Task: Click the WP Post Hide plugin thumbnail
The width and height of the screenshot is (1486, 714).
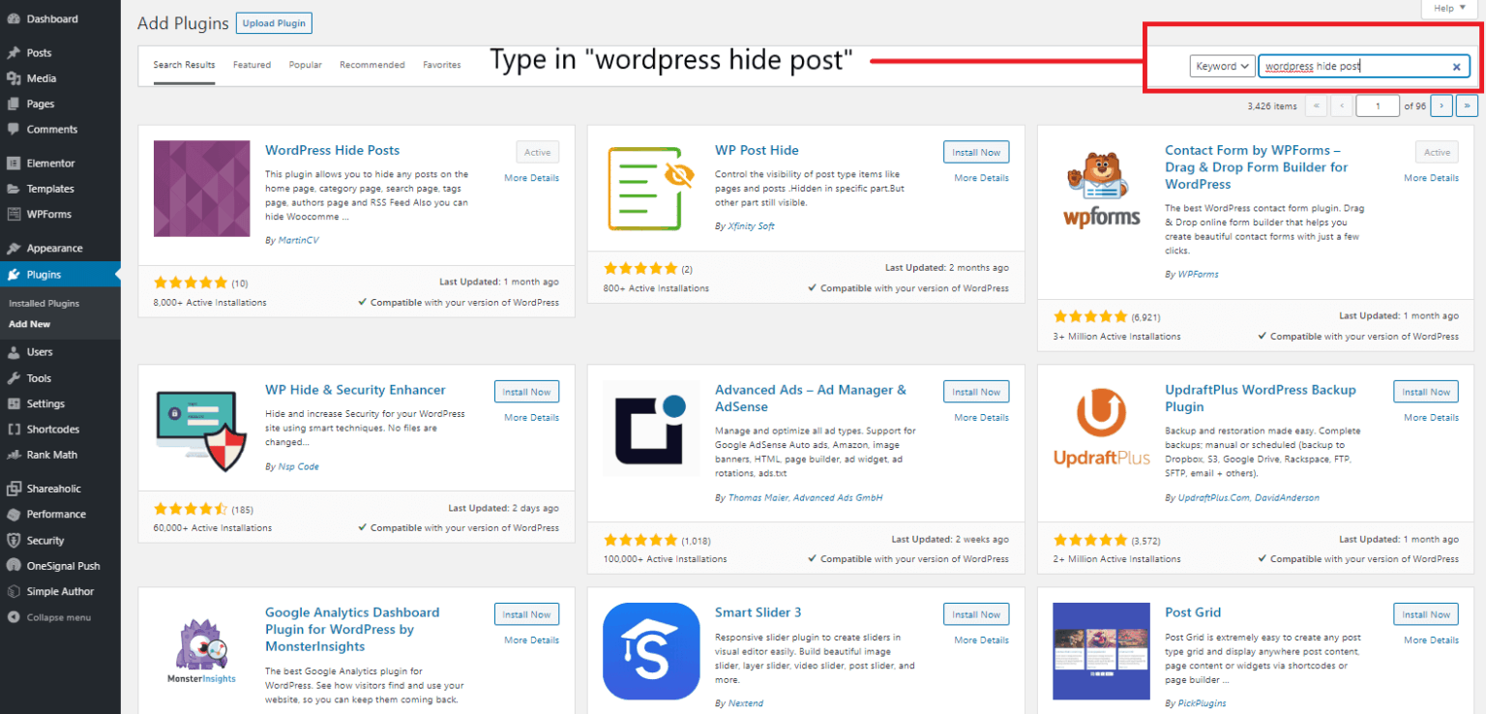Action: tap(651, 189)
